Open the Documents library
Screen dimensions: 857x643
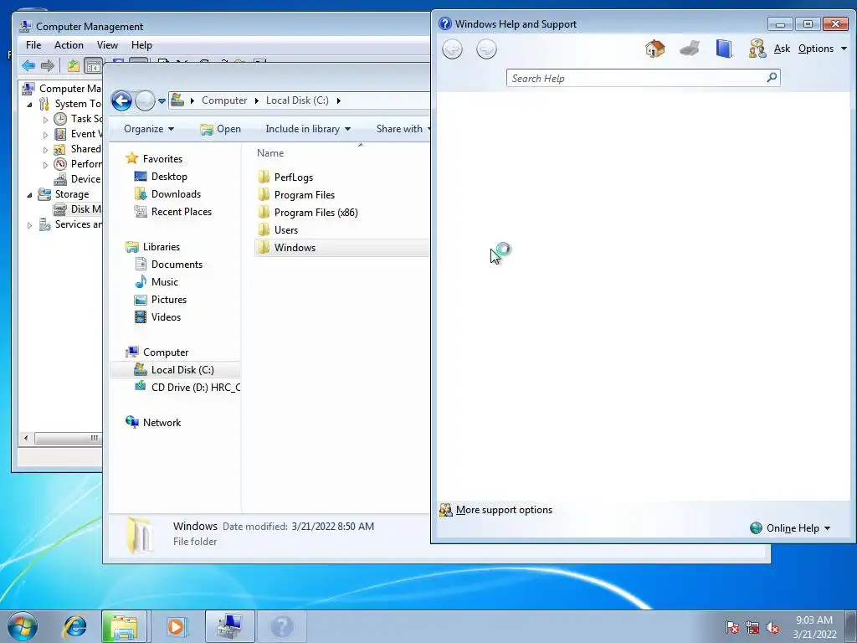click(177, 264)
